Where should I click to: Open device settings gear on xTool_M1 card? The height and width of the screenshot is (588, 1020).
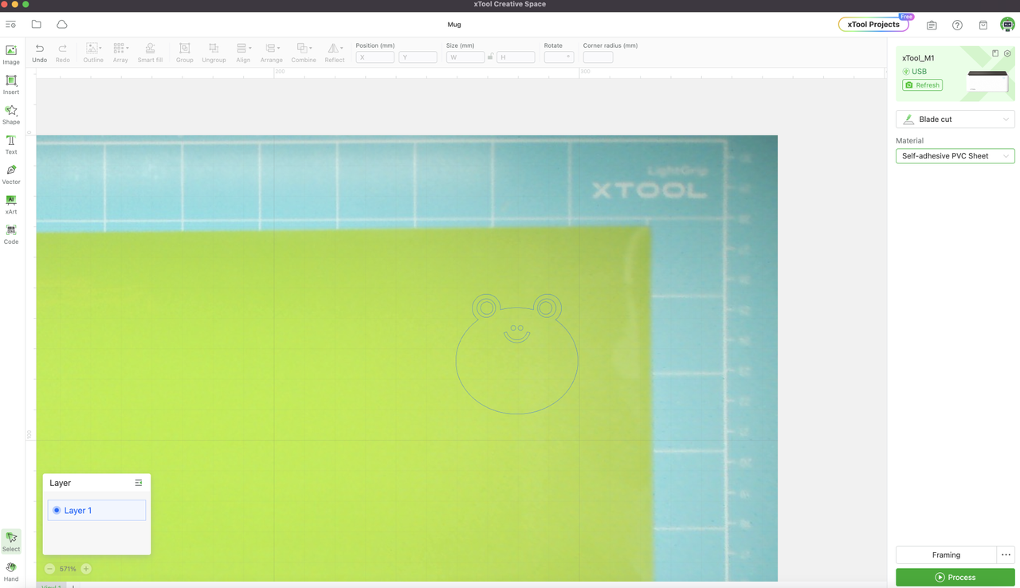(1007, 53)
